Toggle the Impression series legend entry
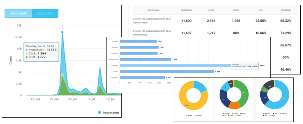The height and width of the screenshot is (124, 303). point(109,113)
